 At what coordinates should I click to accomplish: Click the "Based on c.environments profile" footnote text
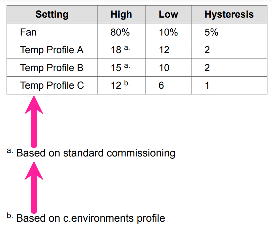click(90, 218)
